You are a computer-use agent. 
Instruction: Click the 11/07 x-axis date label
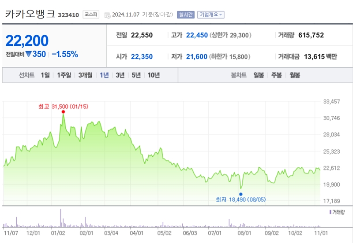pyautogui.click(x=11, y=233)
